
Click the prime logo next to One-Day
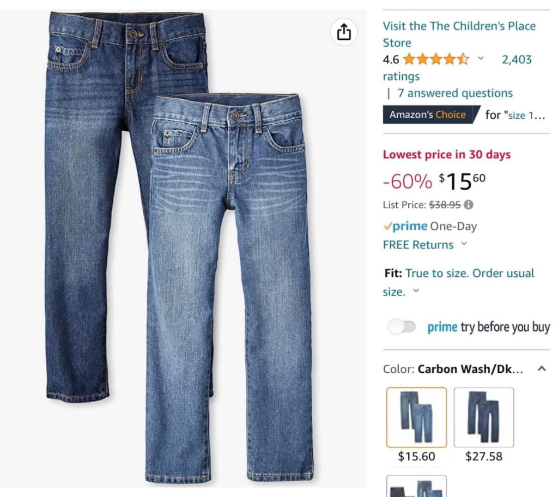405,226
